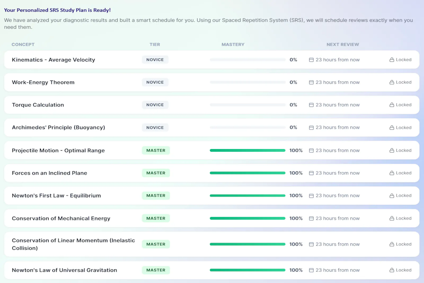Select the Conservation of Mechanical Energy concept name

point(61,218)
